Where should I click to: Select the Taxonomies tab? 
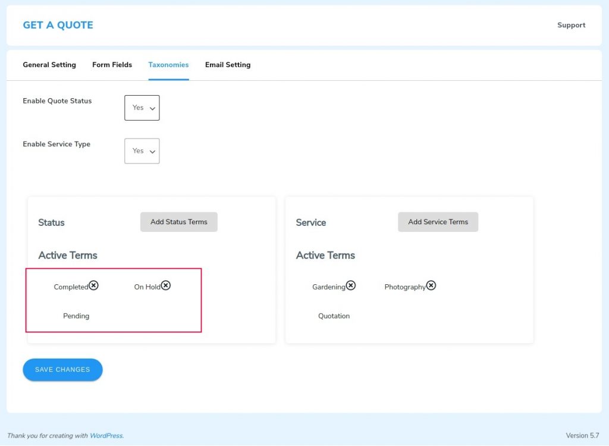coord(168,65)
